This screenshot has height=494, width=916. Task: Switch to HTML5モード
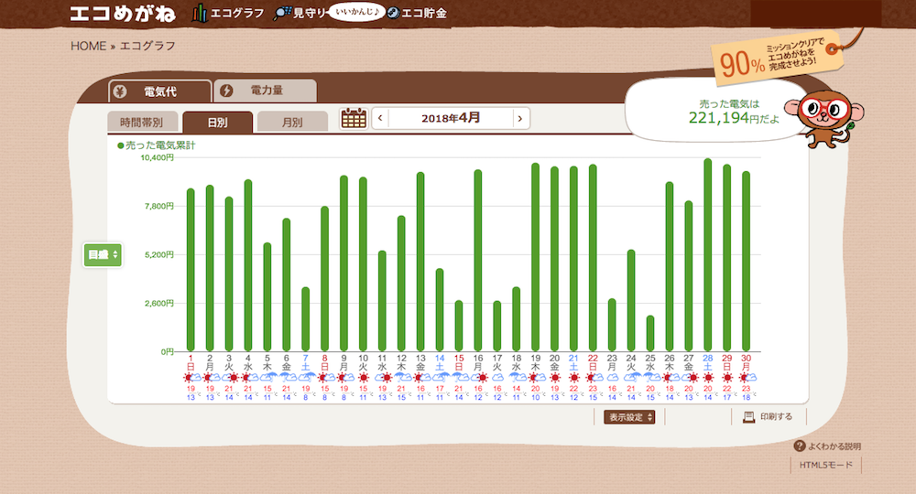pyautogui.click(x=826, y=465)
